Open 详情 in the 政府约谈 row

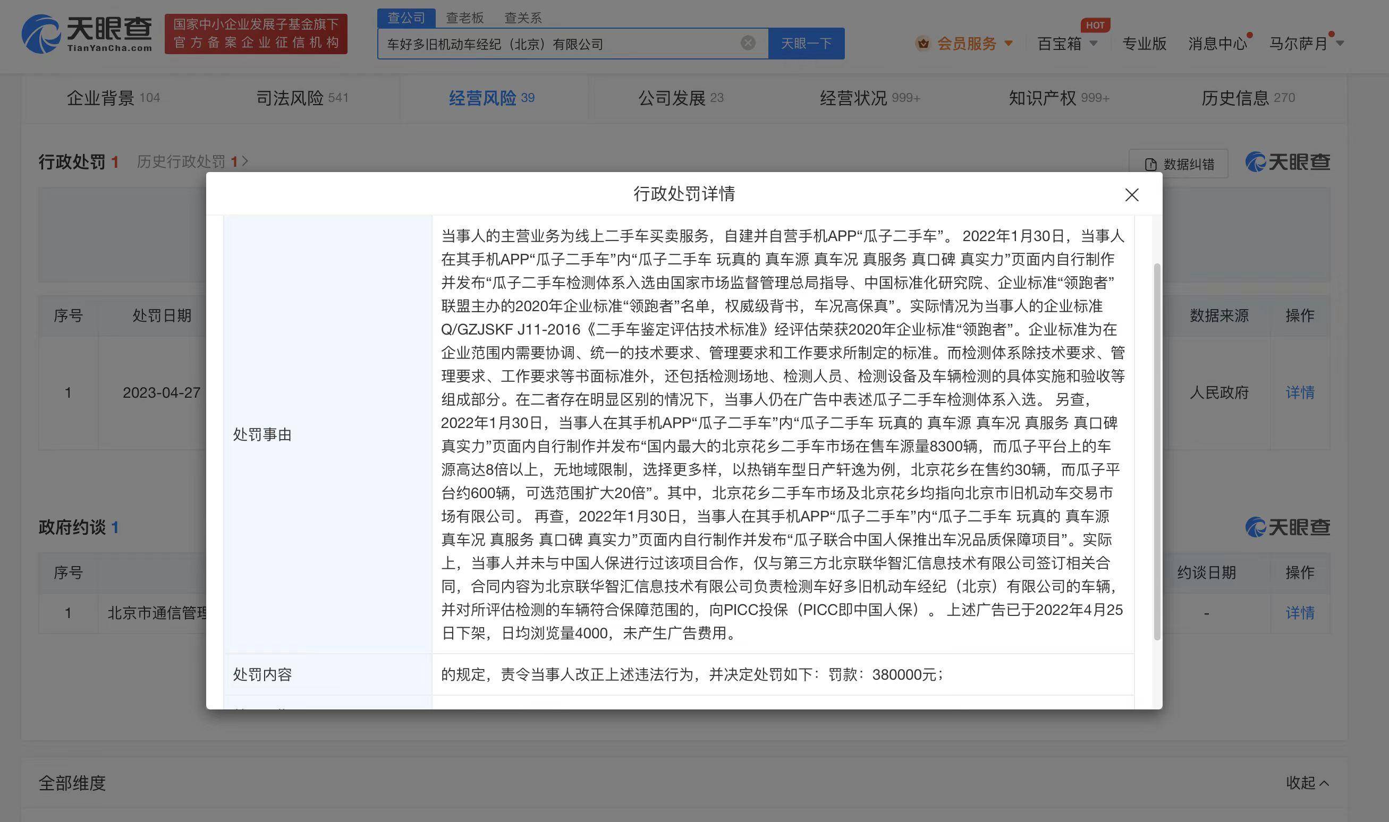[1300, 613]
